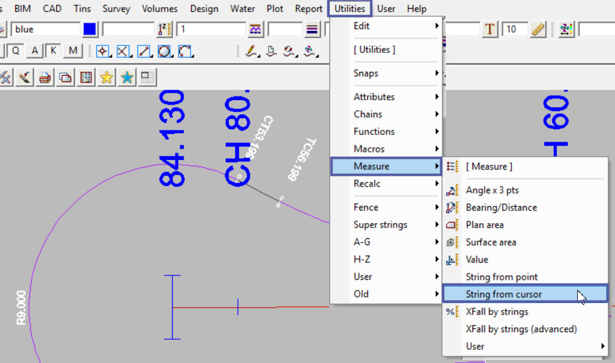Select String from cursor menu item
615x363 pixels.
coord(503,294)
